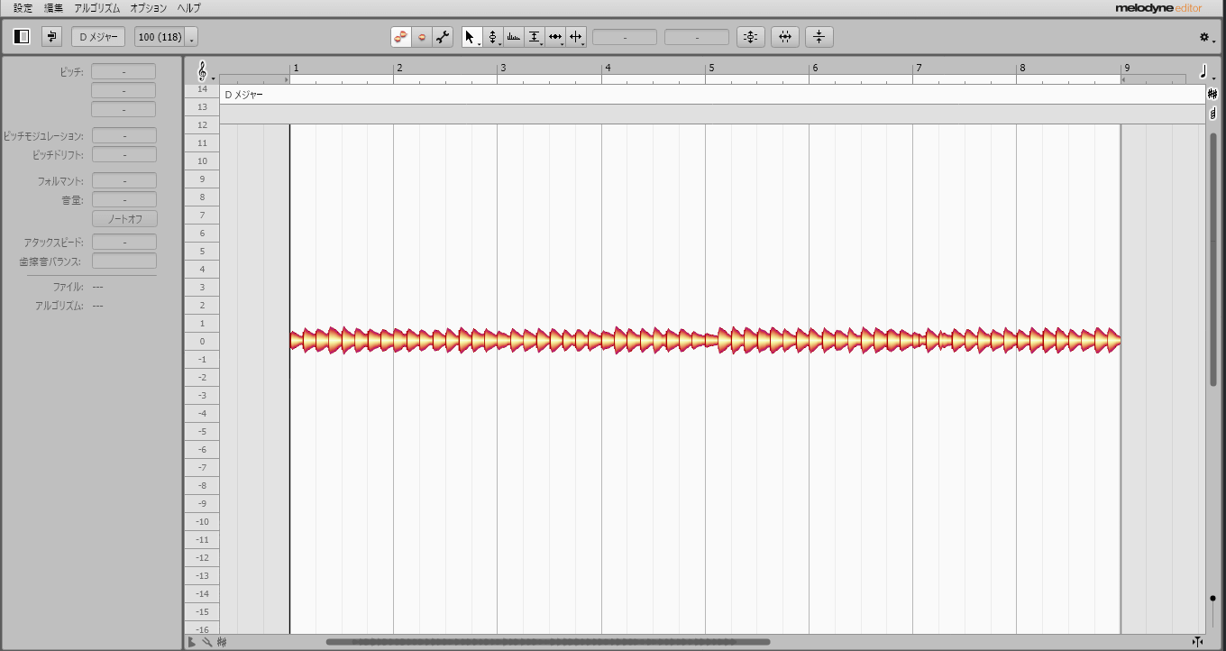Toggle the left info panel visibility
The image size is (1226, 651).
[23, 37]
